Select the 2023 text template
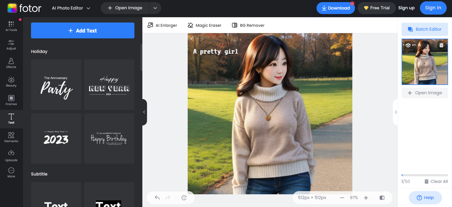 click(x=56, y=138)
